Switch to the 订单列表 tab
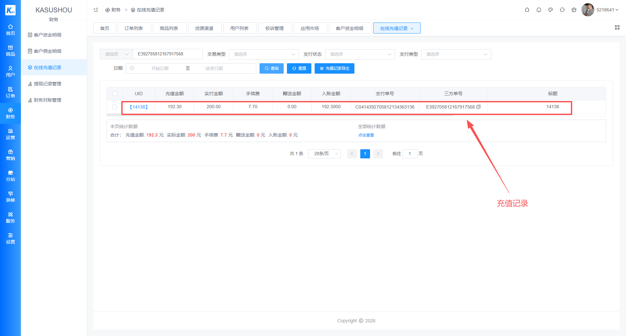Viewport: 626px width, 336px height. 134,28
